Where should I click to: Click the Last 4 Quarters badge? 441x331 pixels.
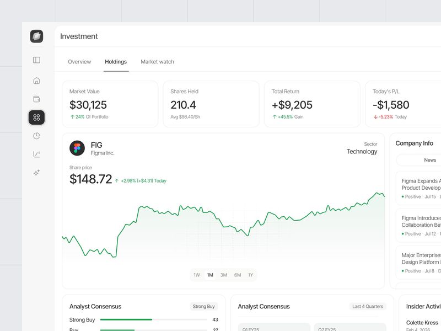point(368,306)
